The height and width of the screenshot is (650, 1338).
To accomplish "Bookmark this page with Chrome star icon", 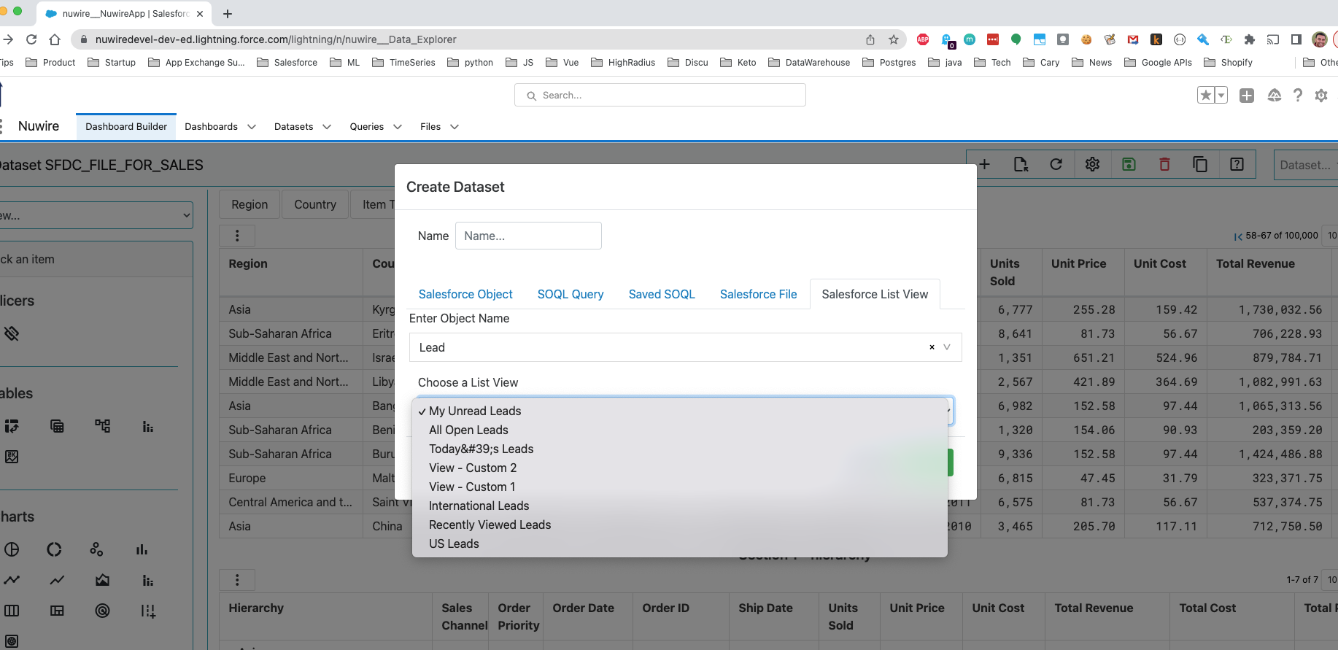I will 894,39.
